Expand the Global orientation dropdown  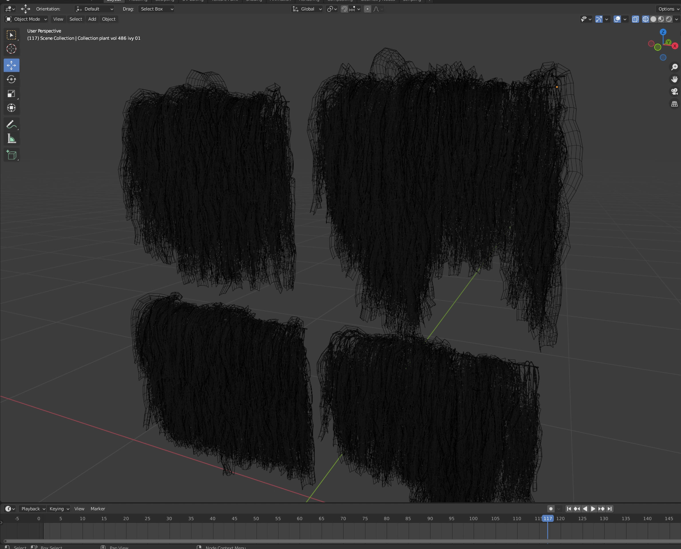(x=307, y=9)
